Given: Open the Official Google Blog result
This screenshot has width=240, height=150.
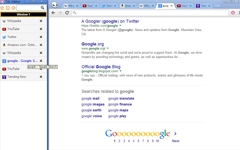Looking at the screenshot, I should [101, 67].
